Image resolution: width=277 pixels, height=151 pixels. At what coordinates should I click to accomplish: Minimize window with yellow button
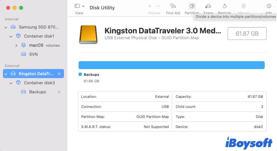pyautogui.click(x=15, y=8)
